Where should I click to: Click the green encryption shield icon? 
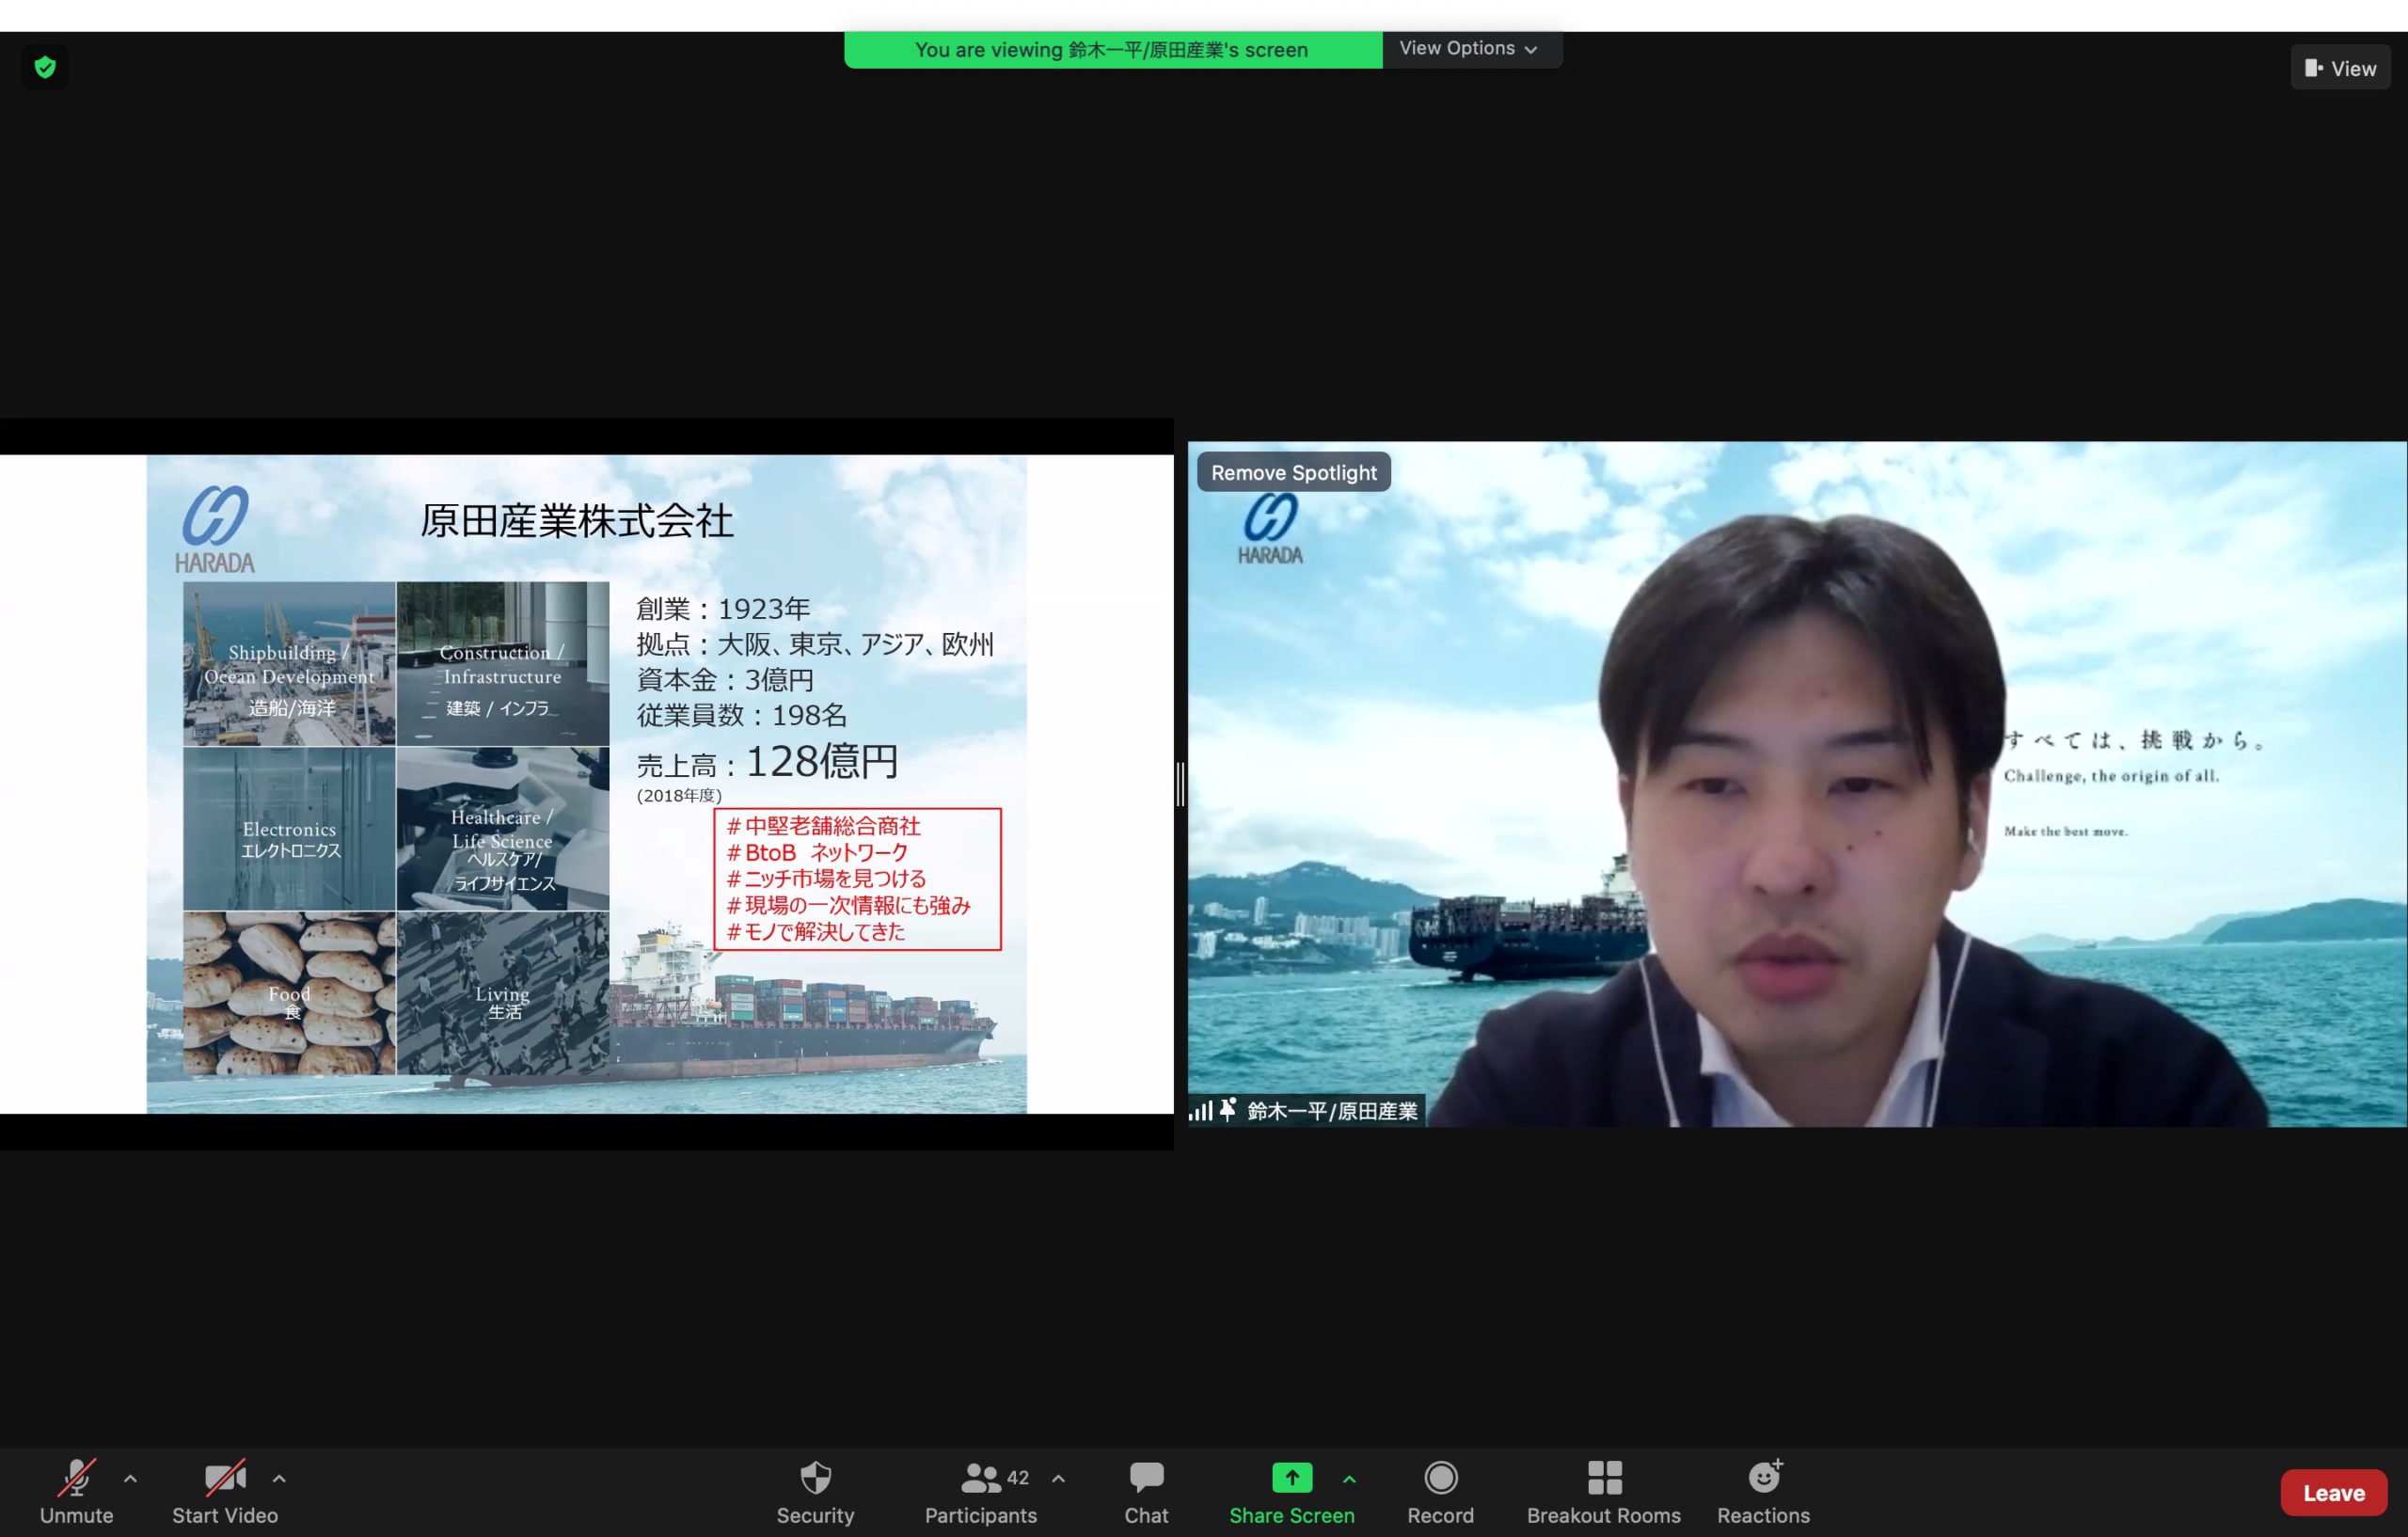pyautogui.click(x=45, y=67)
